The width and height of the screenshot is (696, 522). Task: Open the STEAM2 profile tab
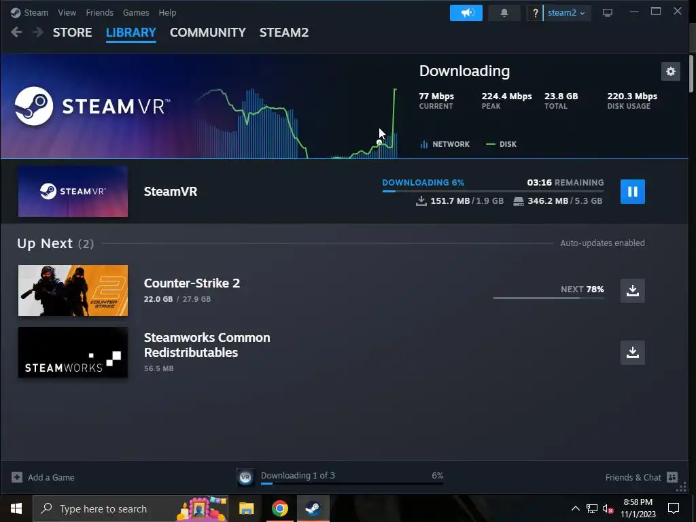point(284,33)
